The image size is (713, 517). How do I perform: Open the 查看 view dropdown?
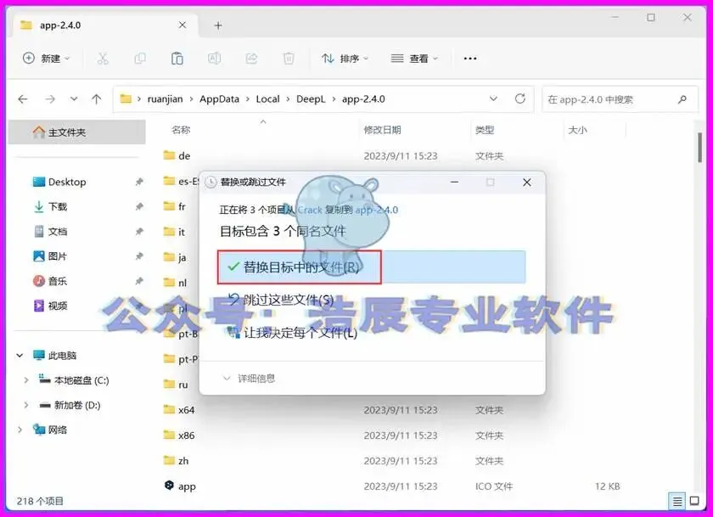[x=414, y=59]
